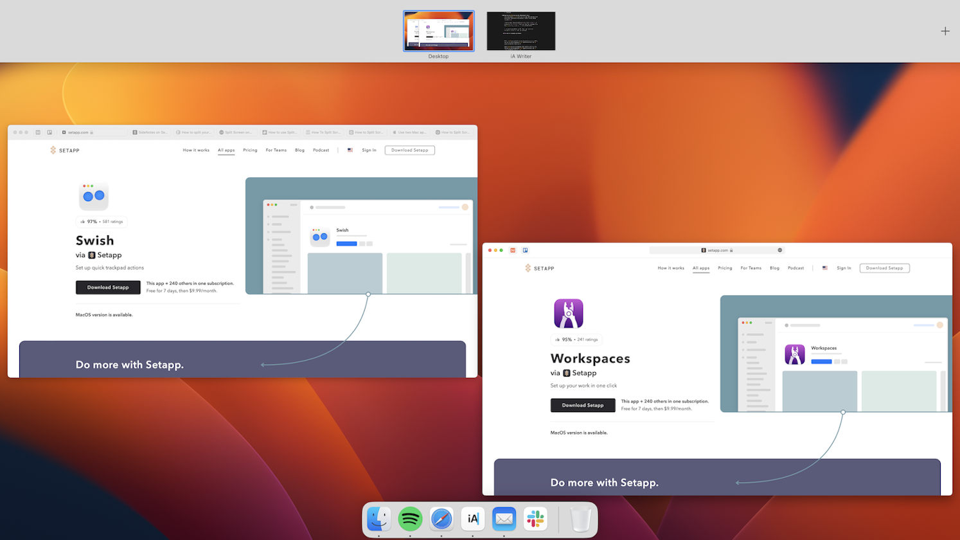Click the blue slider in the Swish app preview
Image resolution: width=960 pixels, height=540 pixels.
pyautogui.click(x=347, y=244)
